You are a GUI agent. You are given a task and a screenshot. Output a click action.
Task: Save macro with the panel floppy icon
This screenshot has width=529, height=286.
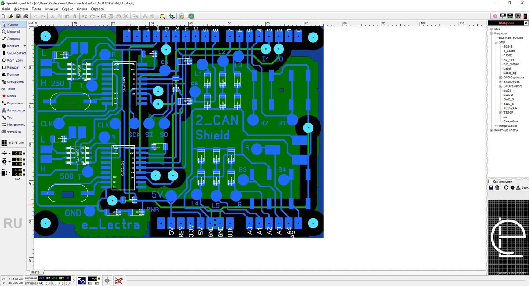[491, 187]
